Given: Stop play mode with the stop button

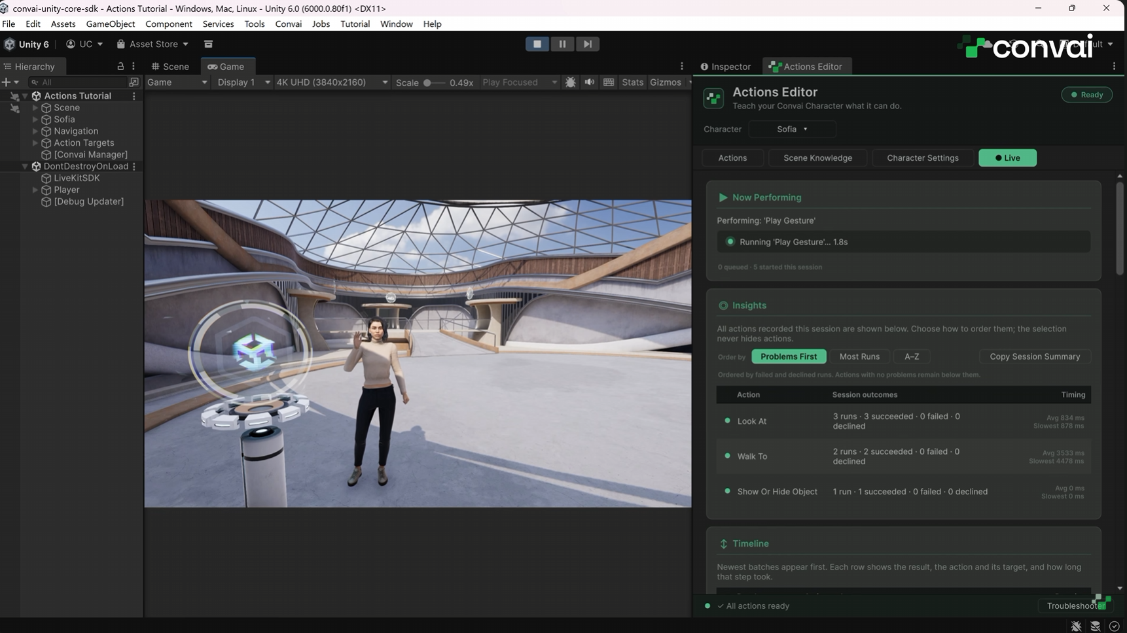Looking at the screenshot, I should [x=537, y=44].
